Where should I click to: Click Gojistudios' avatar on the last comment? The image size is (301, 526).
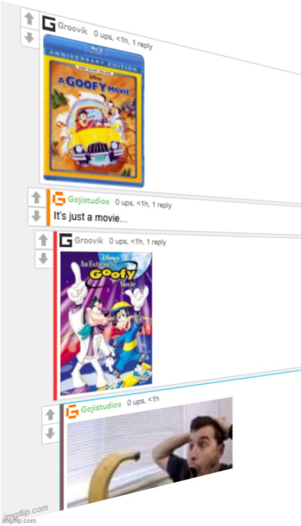coord(72,411)
